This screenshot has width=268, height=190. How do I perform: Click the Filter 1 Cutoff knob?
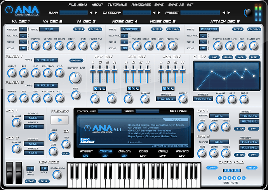[12, 73]
